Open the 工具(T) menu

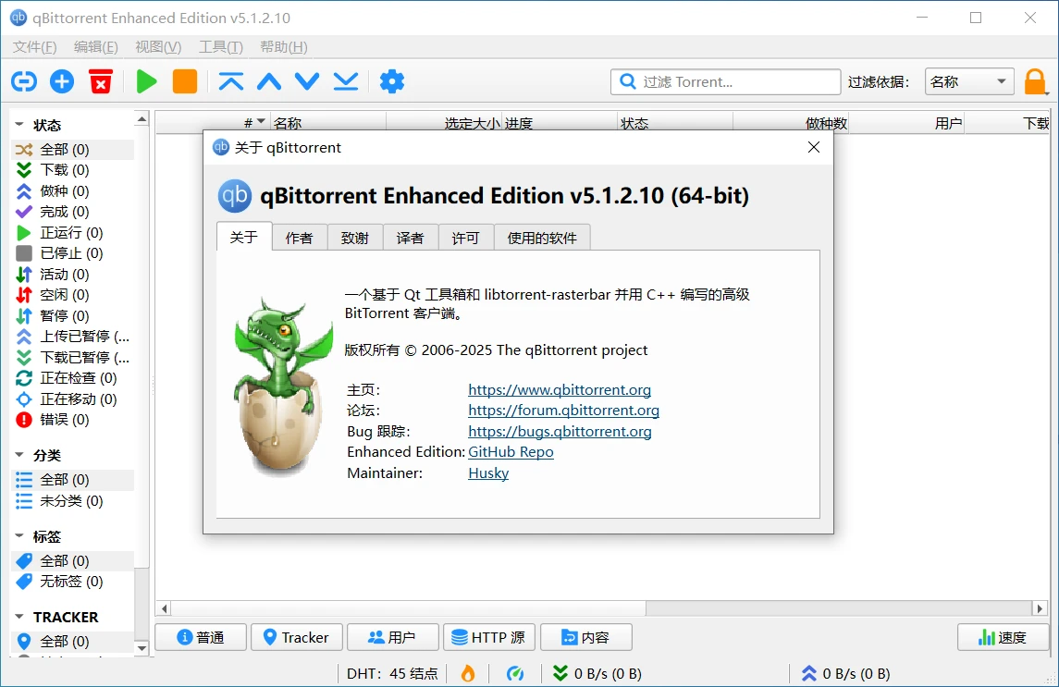[221, 46]
